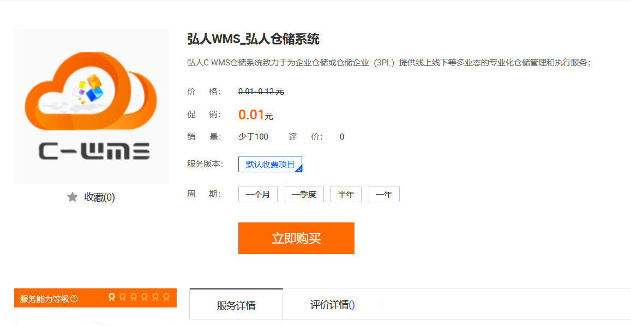The width and height of the screenshot is (631, 326).
Task: Click the 立即购买 buy now button
Action: [x=296, y=238]
